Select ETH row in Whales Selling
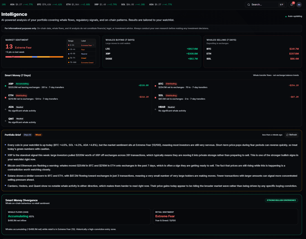 252,54
